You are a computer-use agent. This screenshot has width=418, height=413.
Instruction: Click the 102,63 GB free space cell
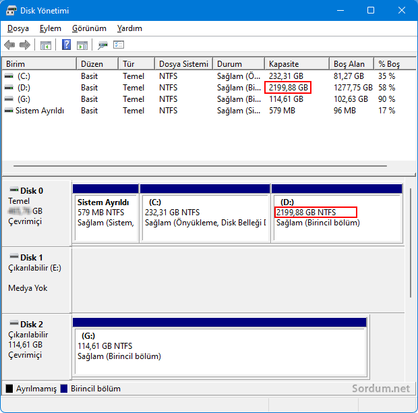tap(351, 99)
